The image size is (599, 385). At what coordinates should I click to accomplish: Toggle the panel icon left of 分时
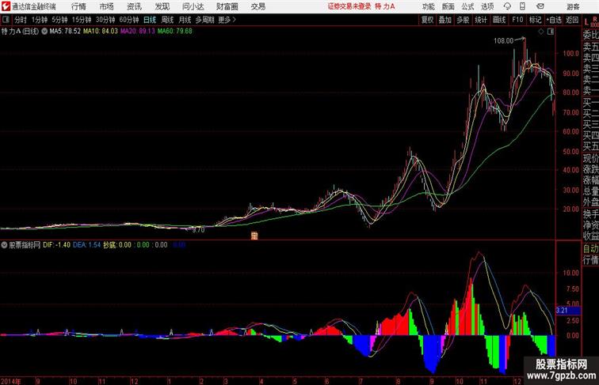pos(6,20)
